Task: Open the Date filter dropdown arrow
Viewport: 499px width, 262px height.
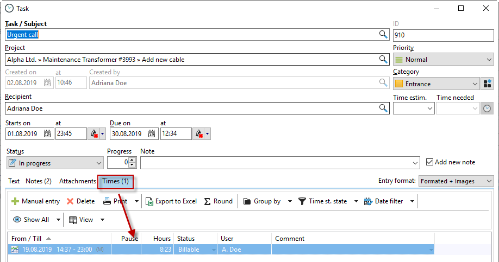Action: pos(412,201)
